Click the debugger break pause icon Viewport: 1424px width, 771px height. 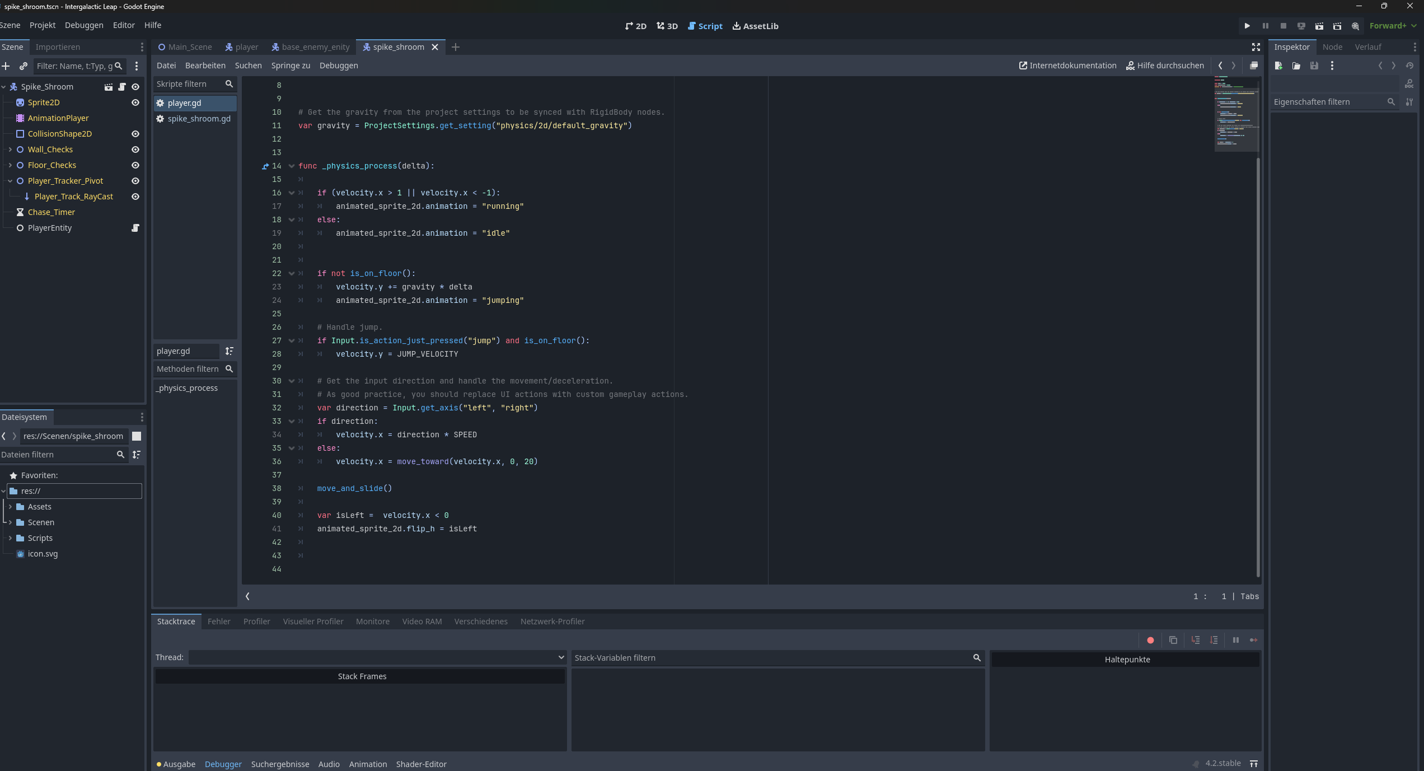click(1235, 640)
